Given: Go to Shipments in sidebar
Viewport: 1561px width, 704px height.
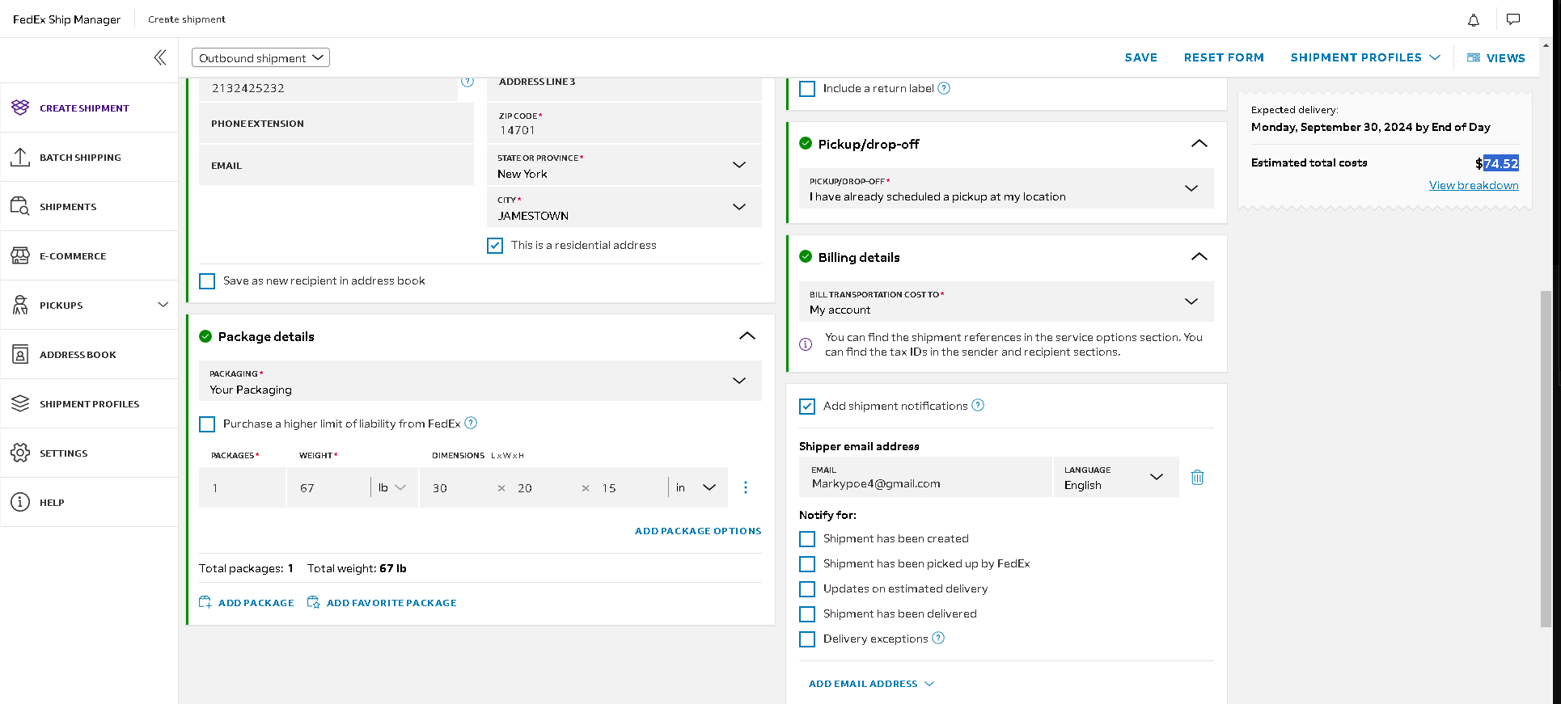Looking at the screenshot, I should (x=89, y=206).
